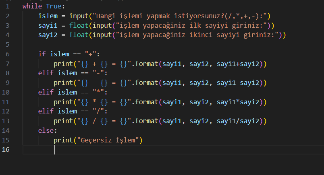Click the 'if' keyword on line 6

coord(42,54)
